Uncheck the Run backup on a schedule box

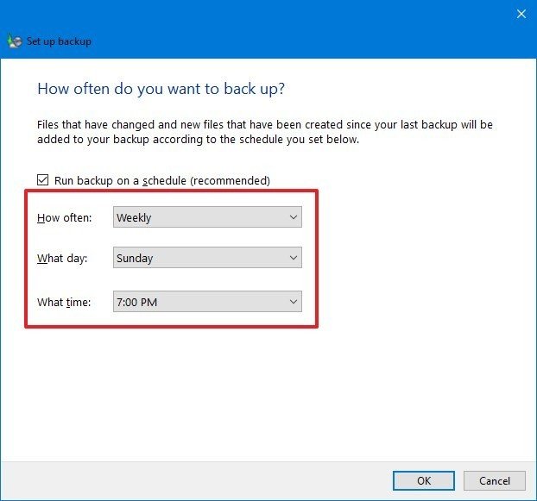coord(43,180)
